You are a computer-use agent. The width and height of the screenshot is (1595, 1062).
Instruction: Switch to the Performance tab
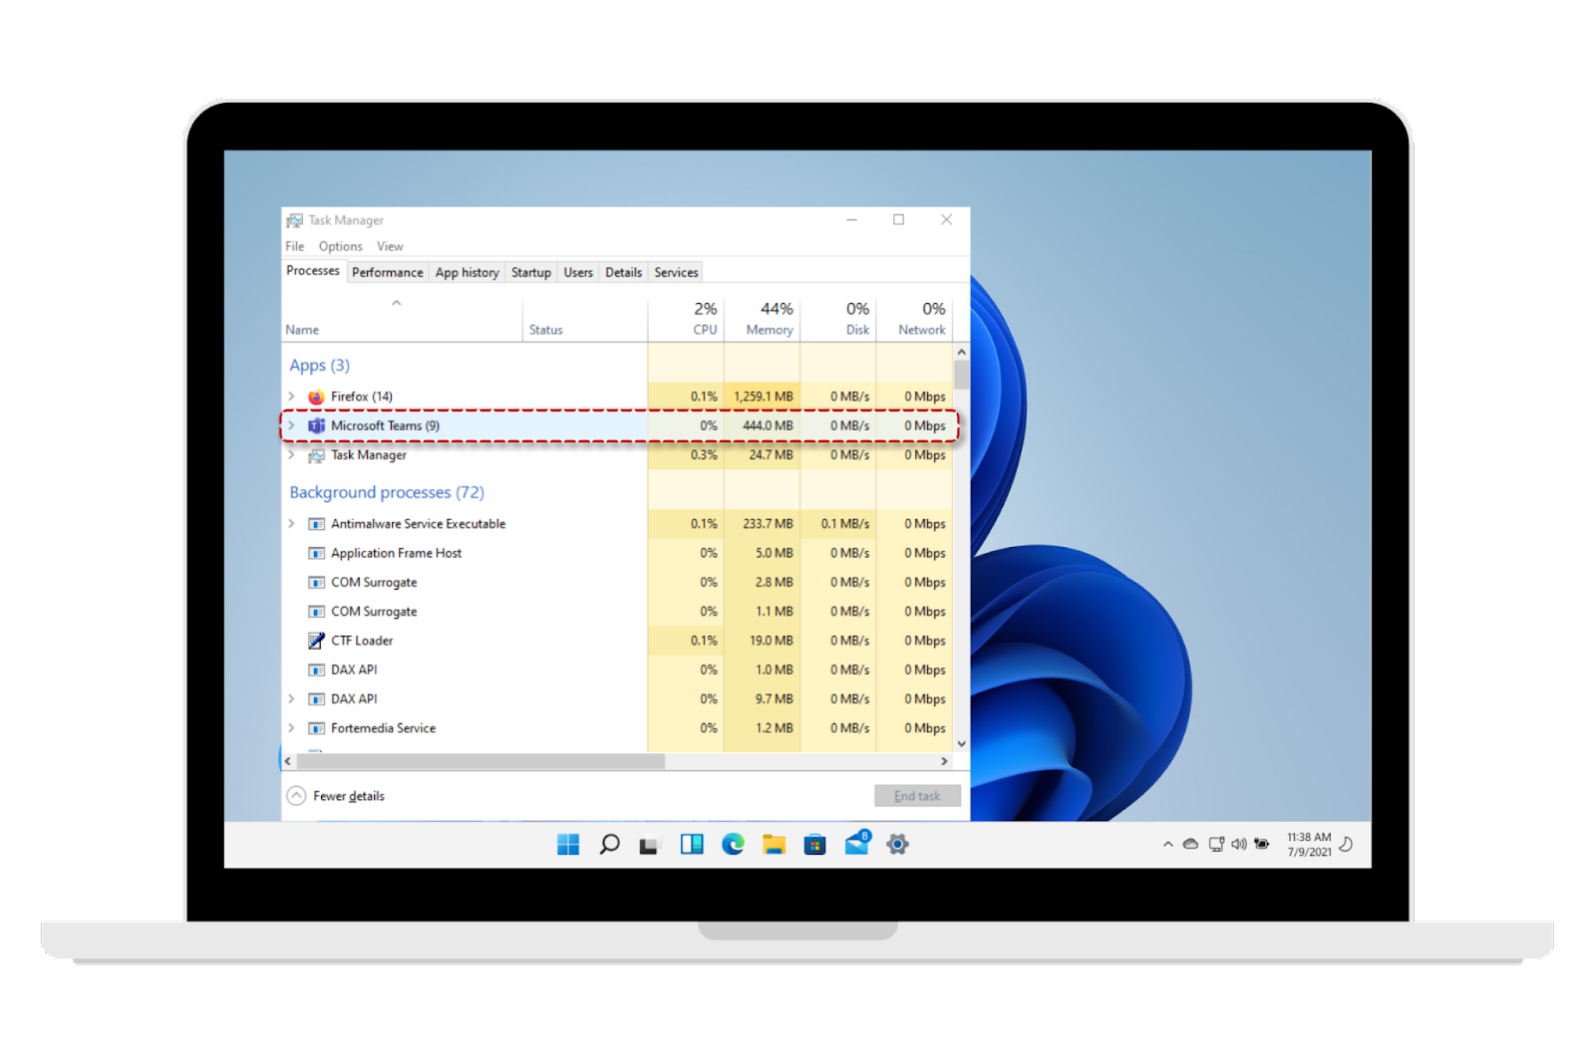click(x=388, y=273)
